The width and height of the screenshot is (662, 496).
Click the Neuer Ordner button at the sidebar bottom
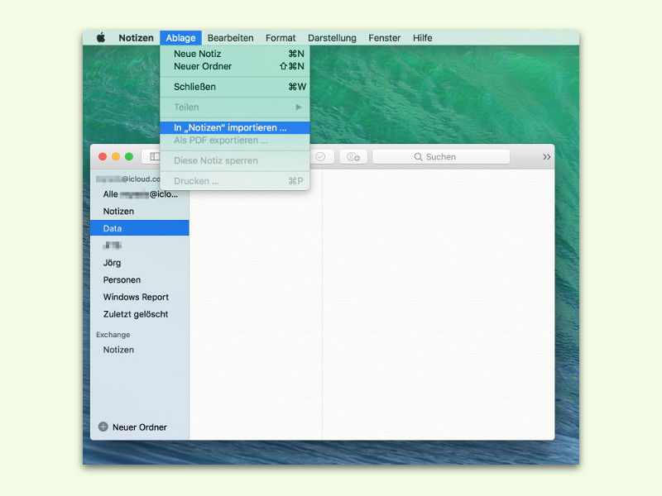132,427
